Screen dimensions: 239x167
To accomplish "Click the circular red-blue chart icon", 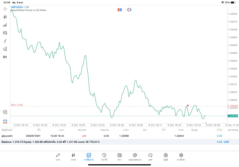I will pyautogui.click(x=129, y=10).
